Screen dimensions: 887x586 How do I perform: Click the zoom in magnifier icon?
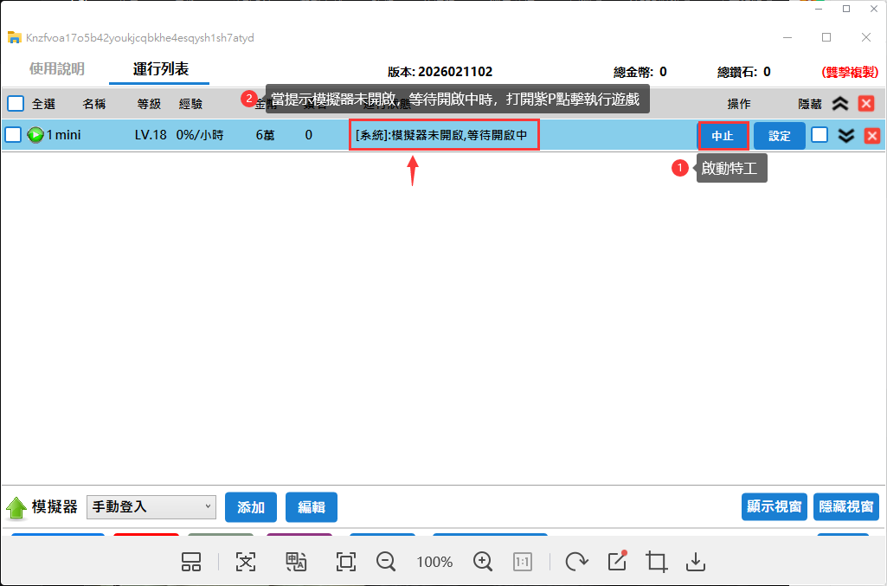tap(483, 562)
